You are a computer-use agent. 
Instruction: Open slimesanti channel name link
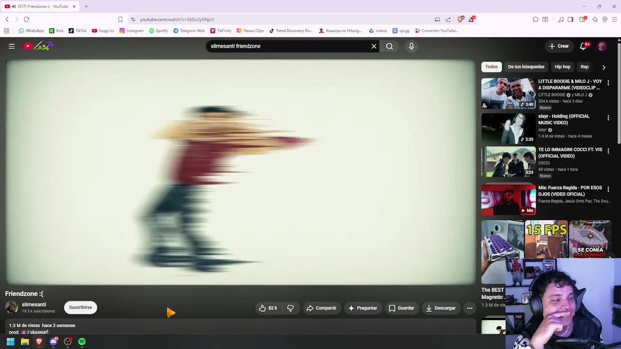pyautogui.click(x=34, y=304)
